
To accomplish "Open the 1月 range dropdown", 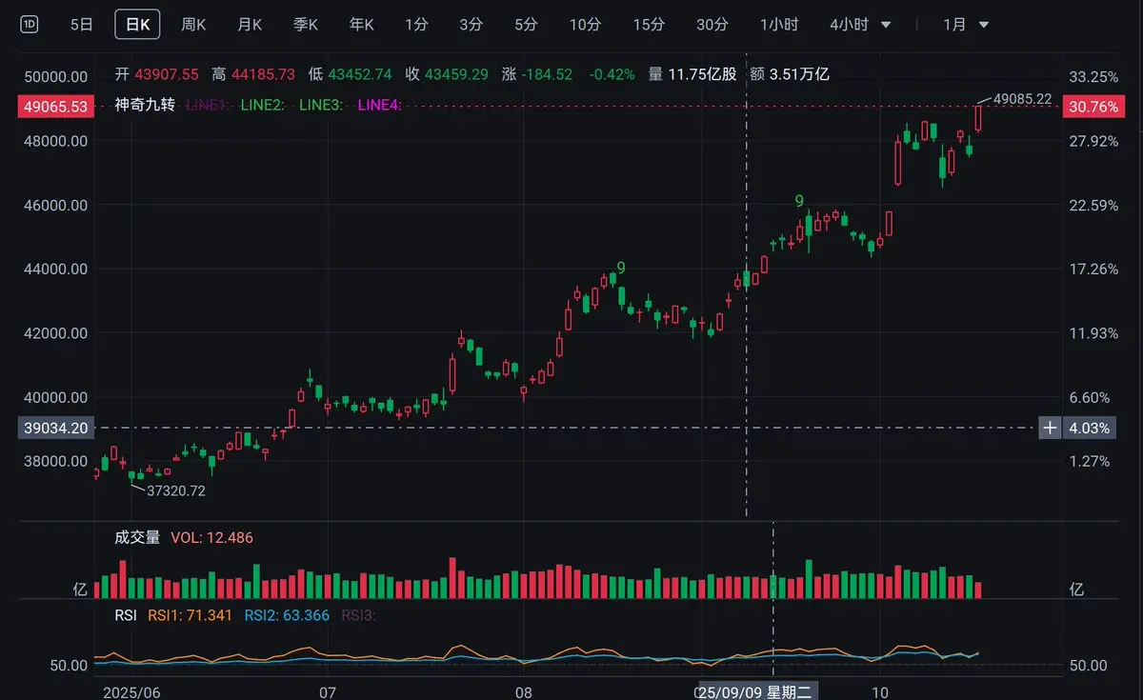I will [x=966, y=25].
